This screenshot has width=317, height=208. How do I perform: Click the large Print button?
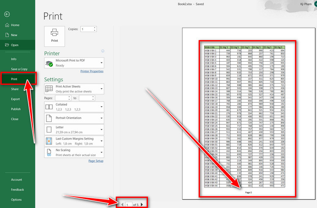[x=55, y=36]
